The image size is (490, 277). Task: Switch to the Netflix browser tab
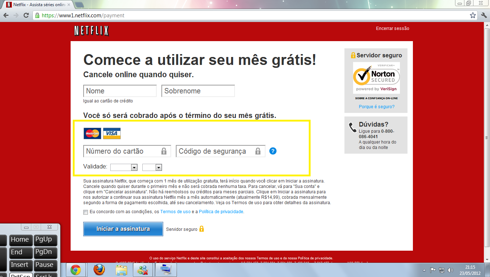pos(39,5)
